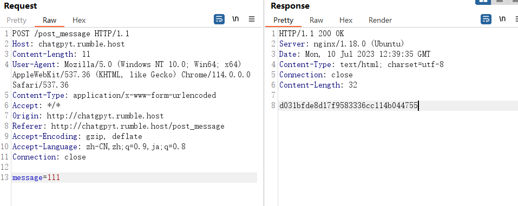Click the Referer URL in request headers
Screen dimensions: 518x206
click(138, 126)
